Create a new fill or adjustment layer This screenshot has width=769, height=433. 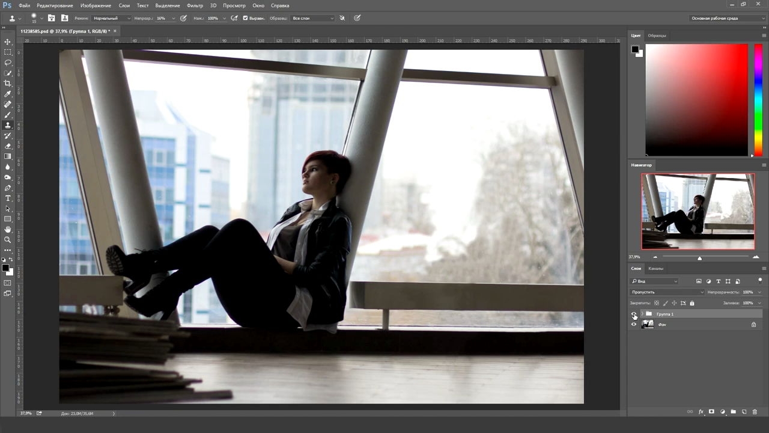point(722,412)
